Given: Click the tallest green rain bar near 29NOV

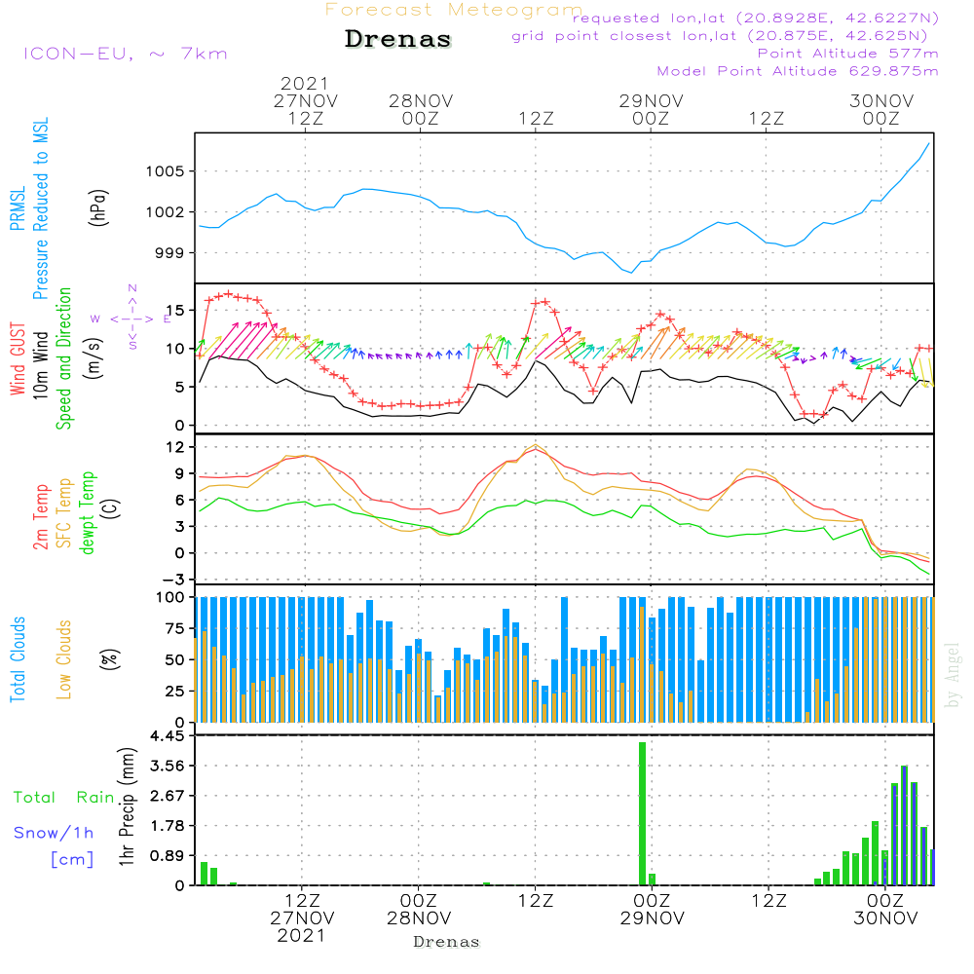Looking at the screenshot, I should tap(642, 813).
